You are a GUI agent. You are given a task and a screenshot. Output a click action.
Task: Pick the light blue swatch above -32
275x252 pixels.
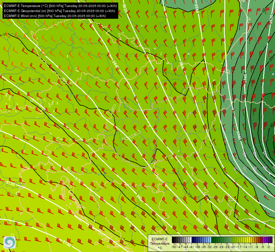click(x=210, y=240)
